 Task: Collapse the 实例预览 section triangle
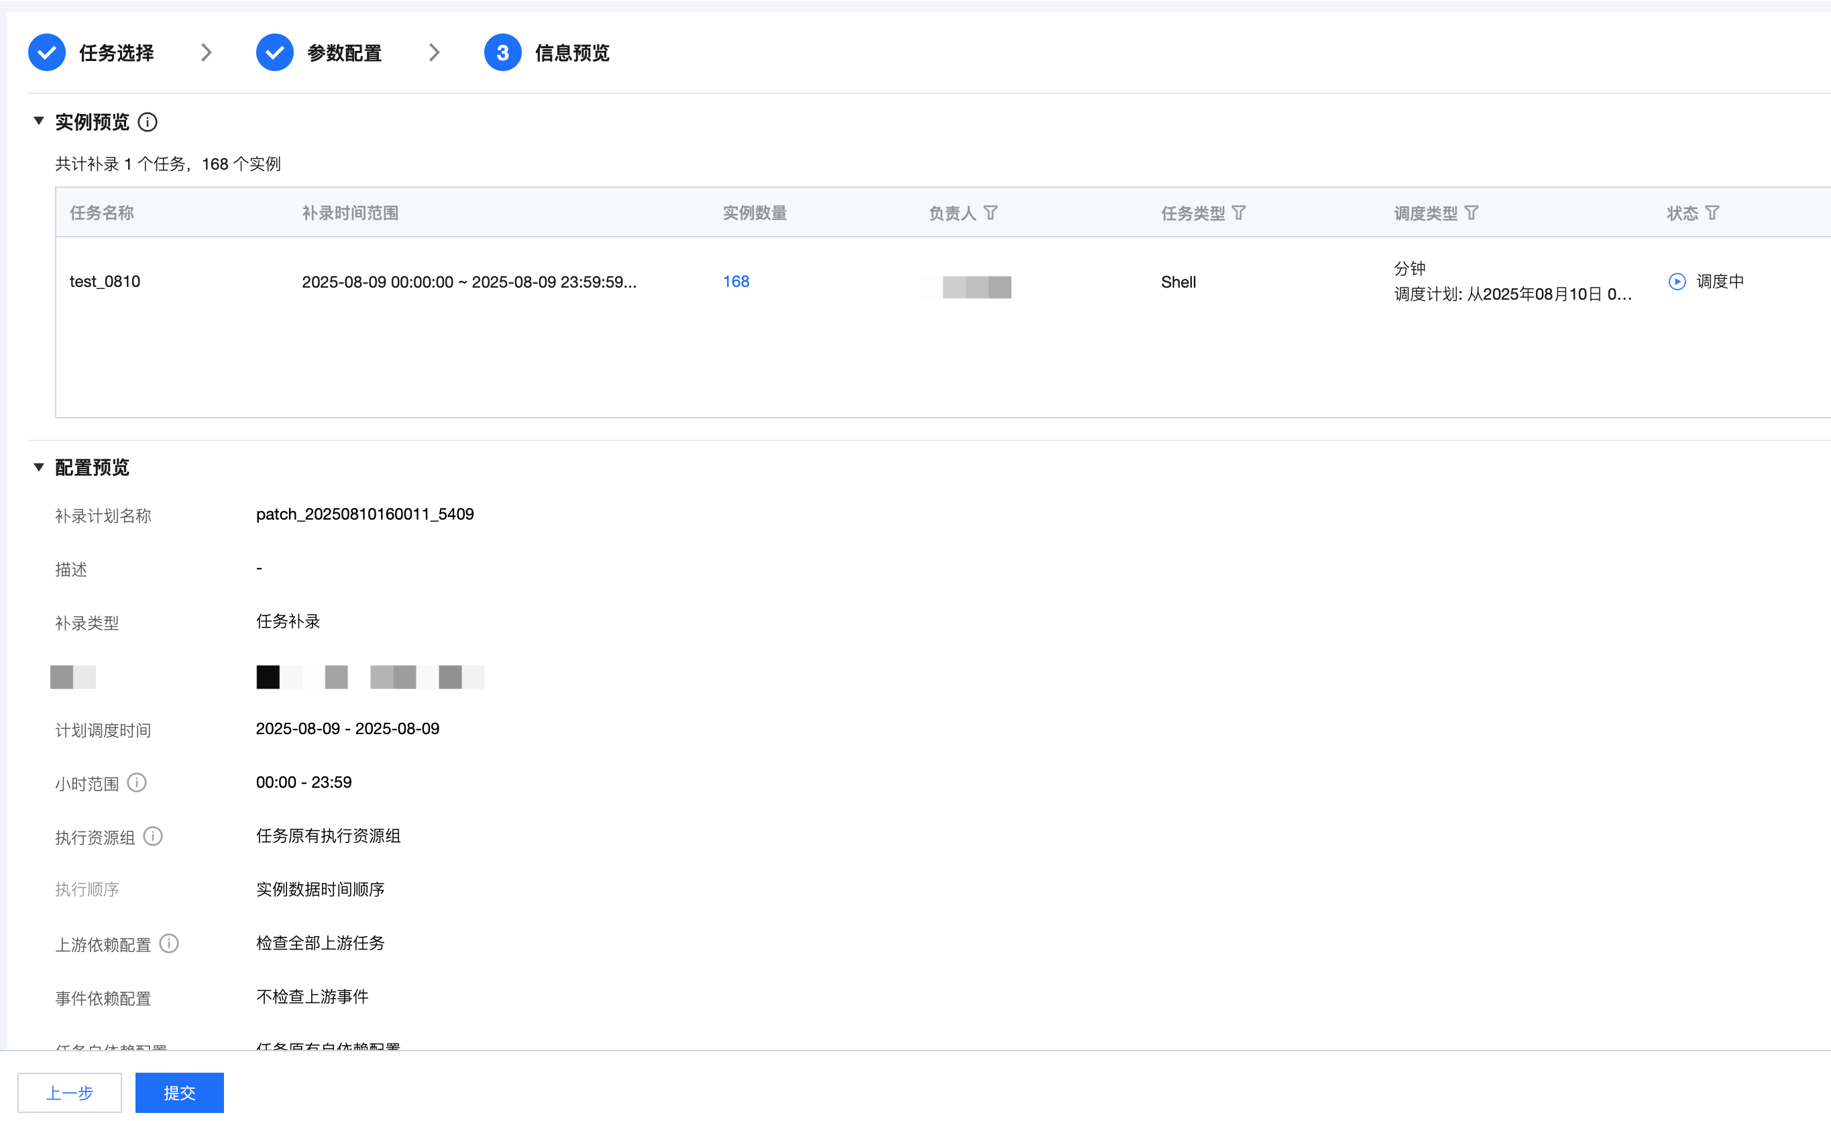click(x=39, y=121)
